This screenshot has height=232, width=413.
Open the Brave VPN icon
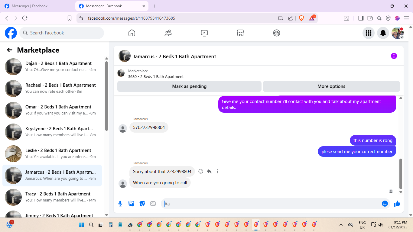coord(388,18)
